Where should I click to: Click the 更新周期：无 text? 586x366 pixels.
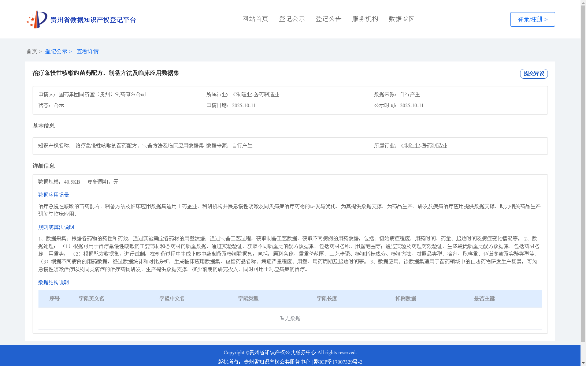point(103,182)
